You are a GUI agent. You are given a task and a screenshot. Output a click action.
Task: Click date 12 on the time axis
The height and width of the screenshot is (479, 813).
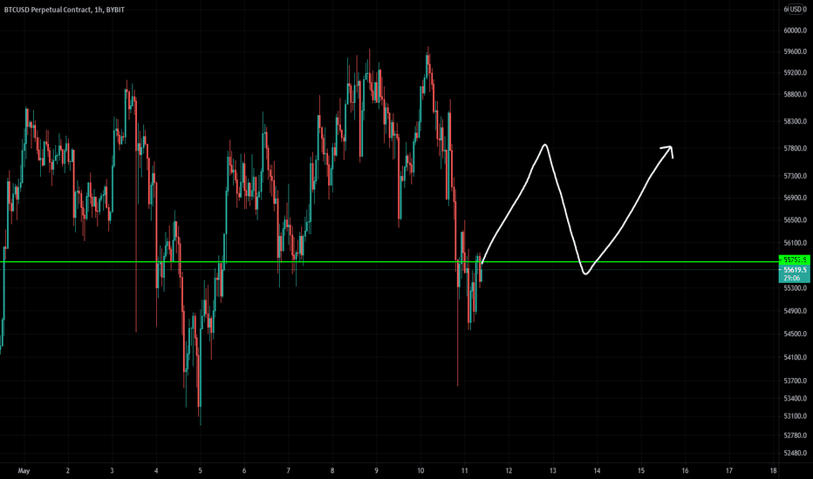coord(509,470)
